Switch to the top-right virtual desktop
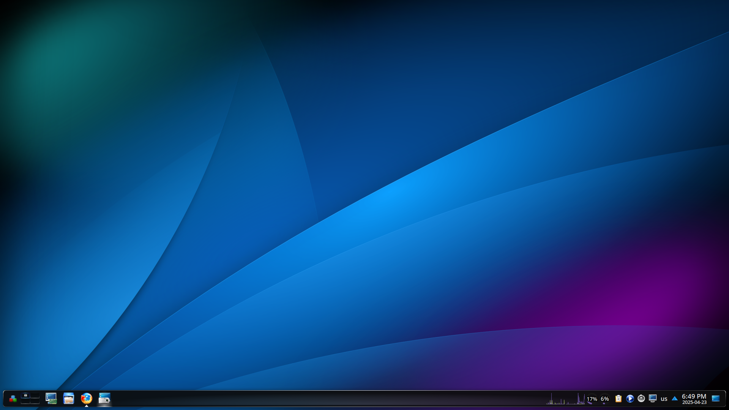The height and width of the screenshot is (410, 729). point(35,395)
